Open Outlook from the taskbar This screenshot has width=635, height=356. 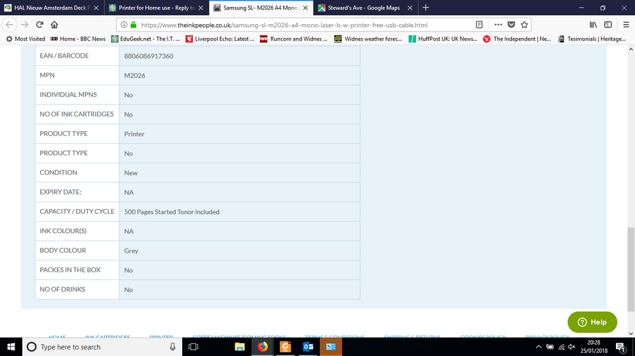[308, 346]
